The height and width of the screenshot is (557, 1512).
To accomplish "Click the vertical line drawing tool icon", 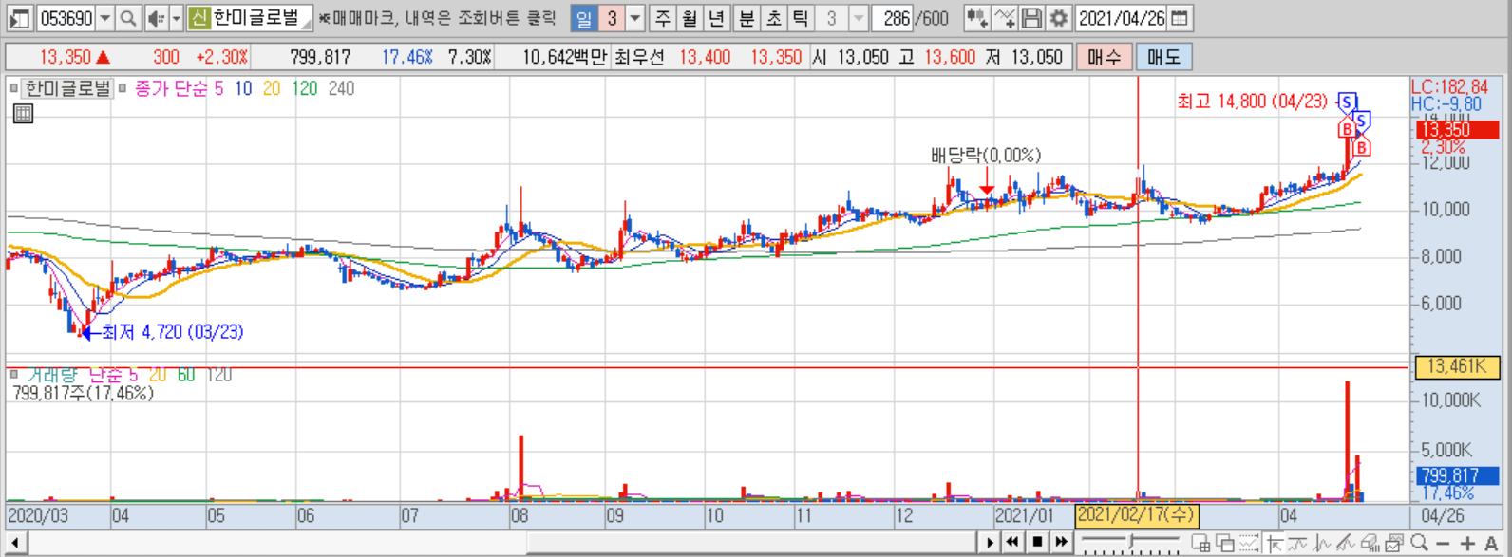I will coord(1321,543).
